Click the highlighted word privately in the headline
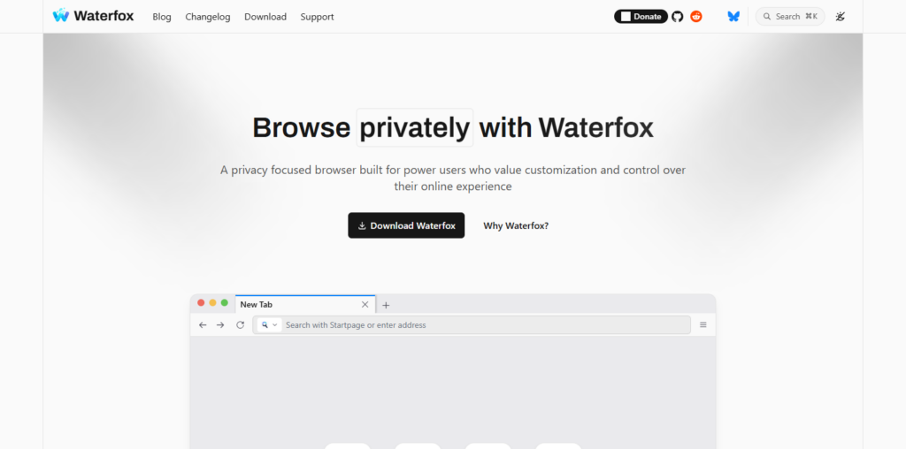Viewport: 906px width, 449px height. pos(415,127)
